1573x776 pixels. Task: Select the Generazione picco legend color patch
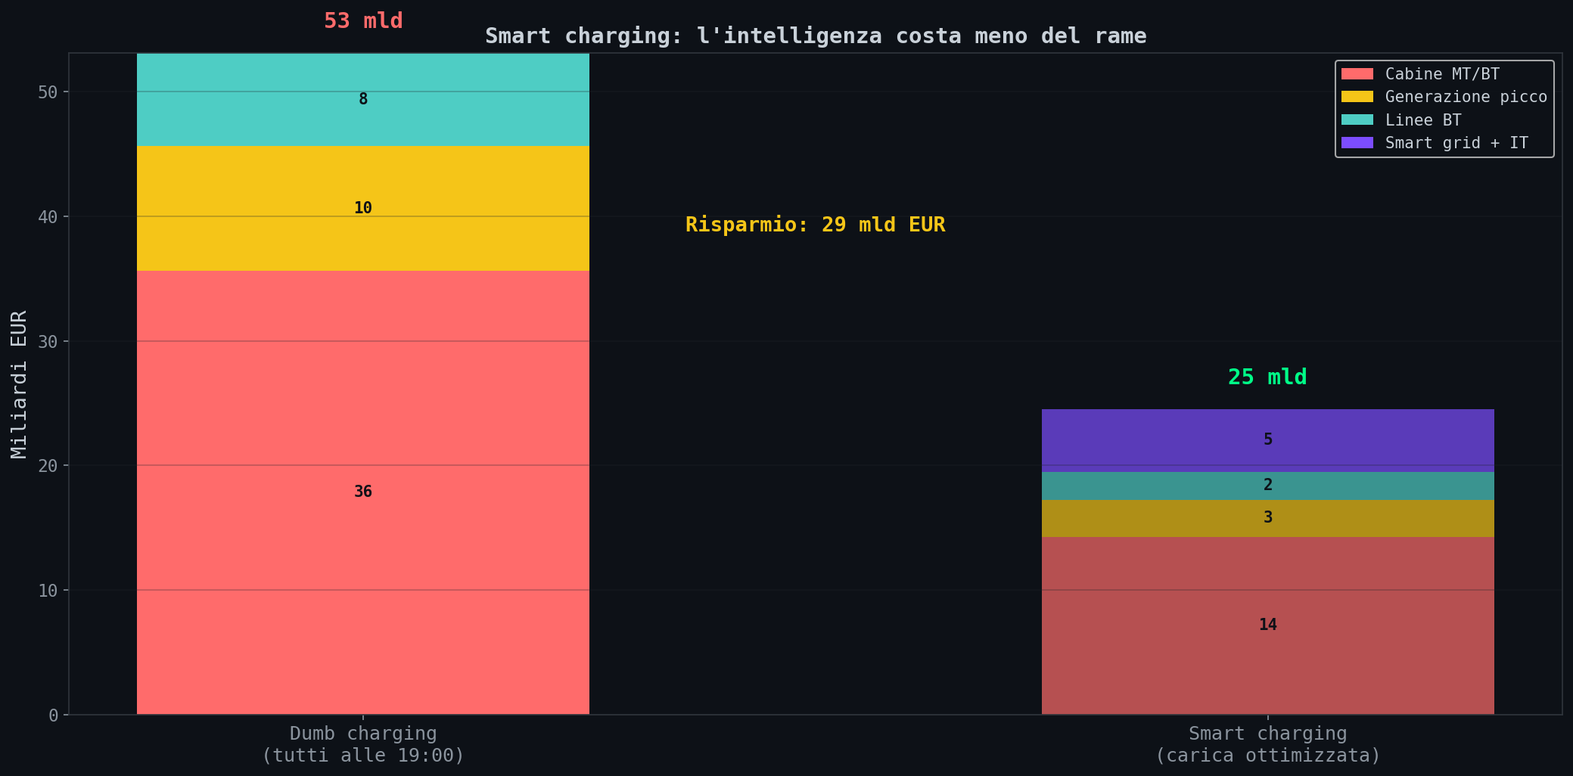point(1357,96)
